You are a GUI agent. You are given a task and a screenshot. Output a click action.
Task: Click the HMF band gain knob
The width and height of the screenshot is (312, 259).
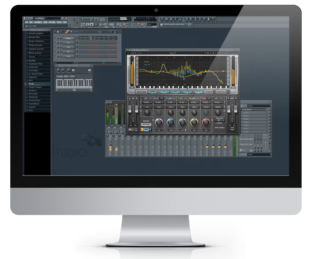pyautogui.click(x=194, y=123)
